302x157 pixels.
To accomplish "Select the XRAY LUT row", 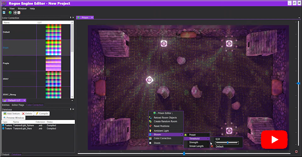I will tap(37, 79).
